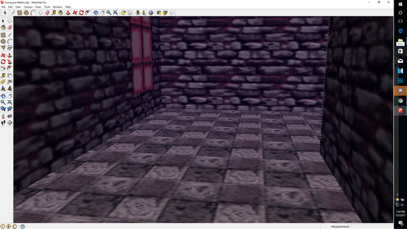Select the Pan hand in horizontal toolbar
The image size is (407, 229).
[102, 13]
